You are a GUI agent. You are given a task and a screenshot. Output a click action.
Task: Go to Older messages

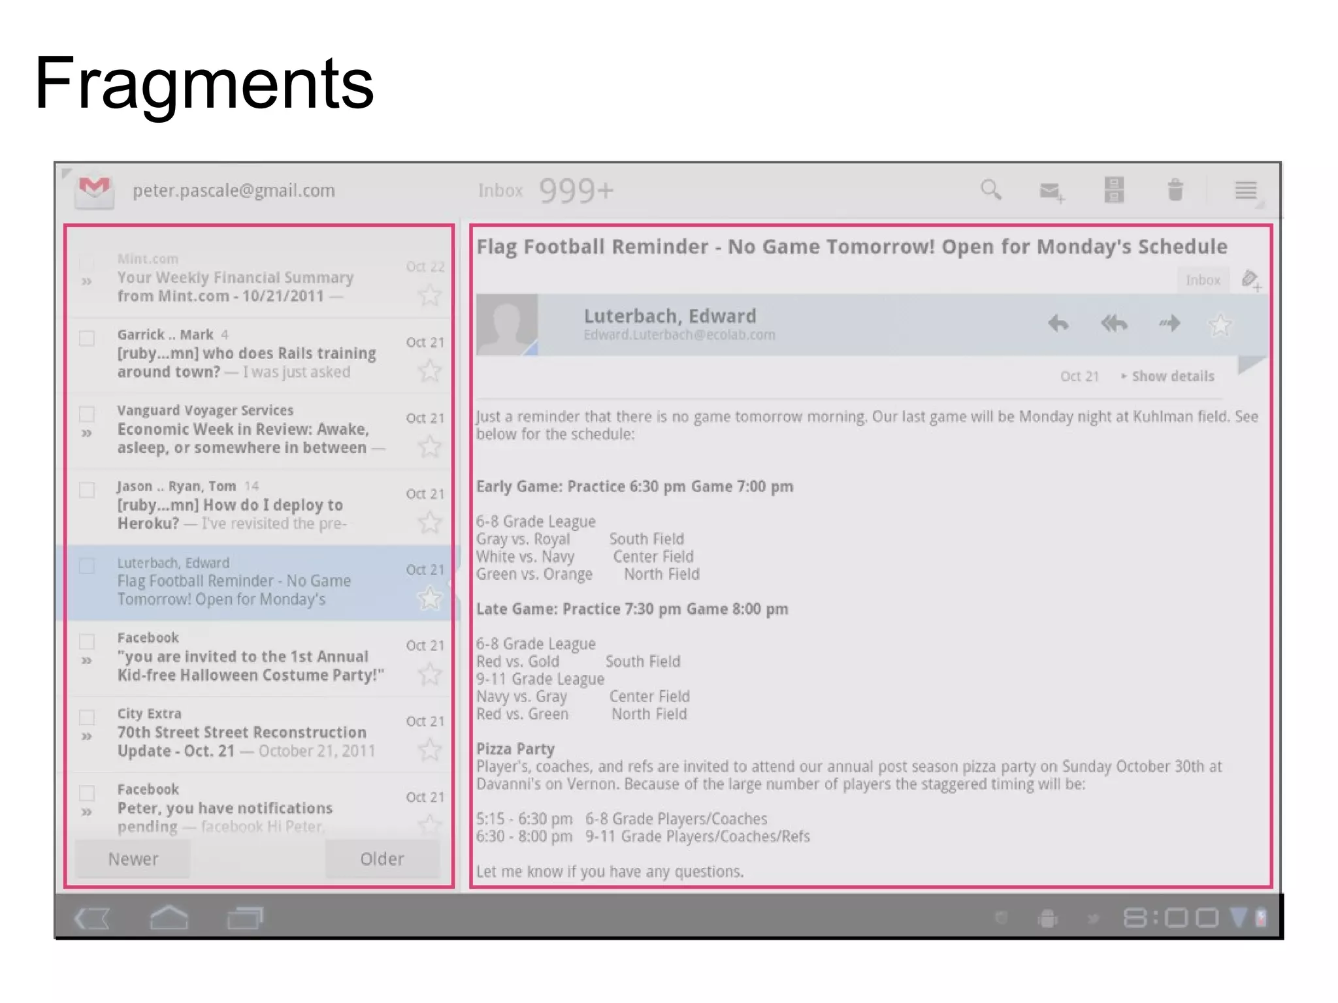382,859
